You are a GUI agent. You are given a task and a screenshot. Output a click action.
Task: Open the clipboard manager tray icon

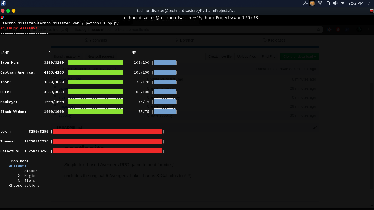328,3
